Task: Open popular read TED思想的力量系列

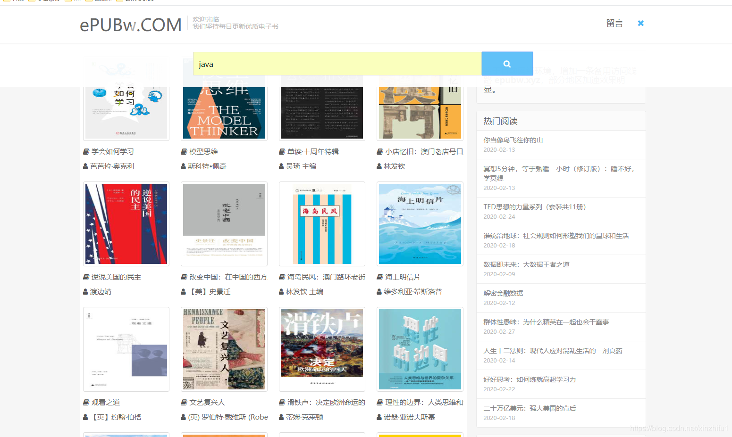Action: point(534,207)
